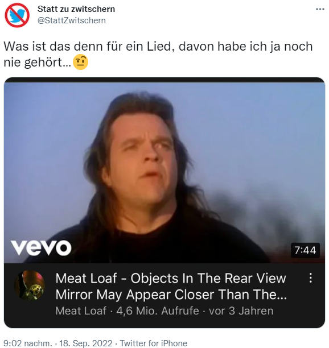Open the 'Twitter for iPhone' source link
The image size is (329, 348).
[154, 343]
